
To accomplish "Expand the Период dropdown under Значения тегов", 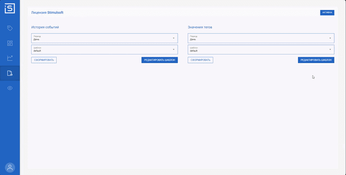I will pyautogui.click(x=261, y=38).
